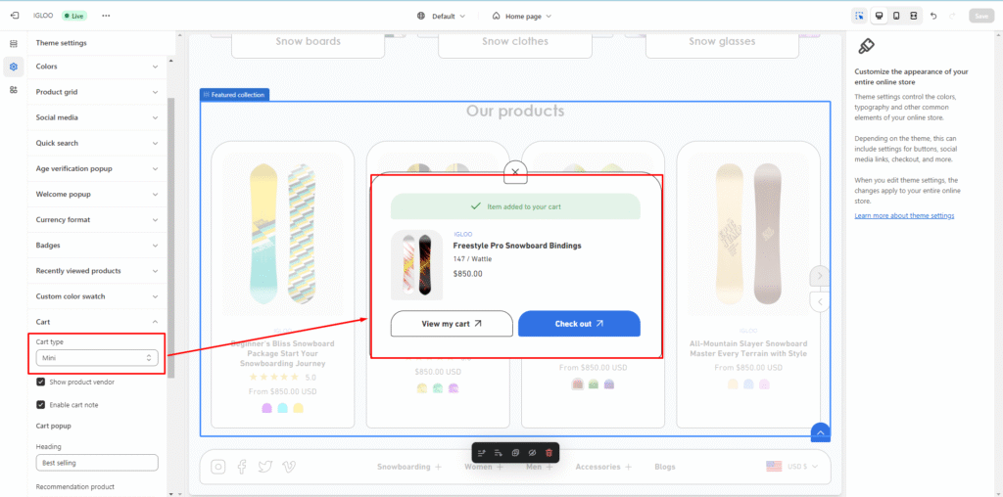Click the exit editor icon
Screen dimensions: 1003x497
pos(14,16)
